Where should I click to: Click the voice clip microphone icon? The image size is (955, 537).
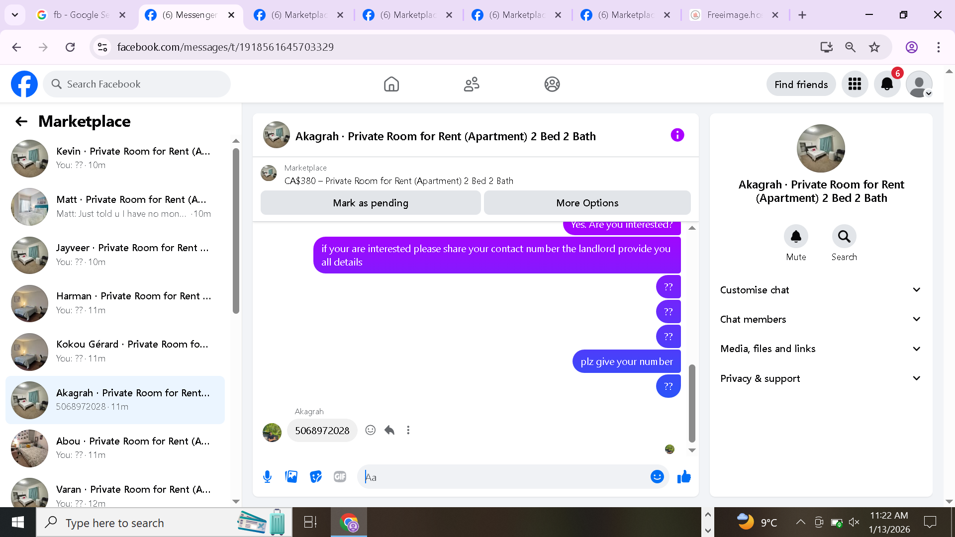pyautogui.click(x=267, y=477)
